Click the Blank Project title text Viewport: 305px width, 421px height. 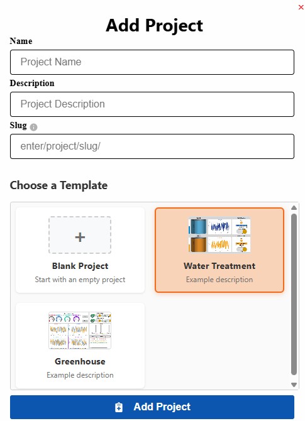point(80,266)
